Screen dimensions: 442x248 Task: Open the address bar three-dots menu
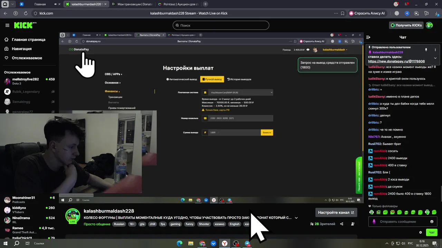point(336,13)
